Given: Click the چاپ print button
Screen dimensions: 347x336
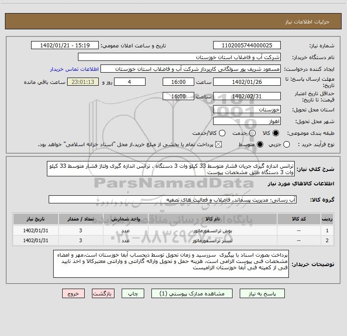Looking at the screenshot, I should tap(133, 294).
